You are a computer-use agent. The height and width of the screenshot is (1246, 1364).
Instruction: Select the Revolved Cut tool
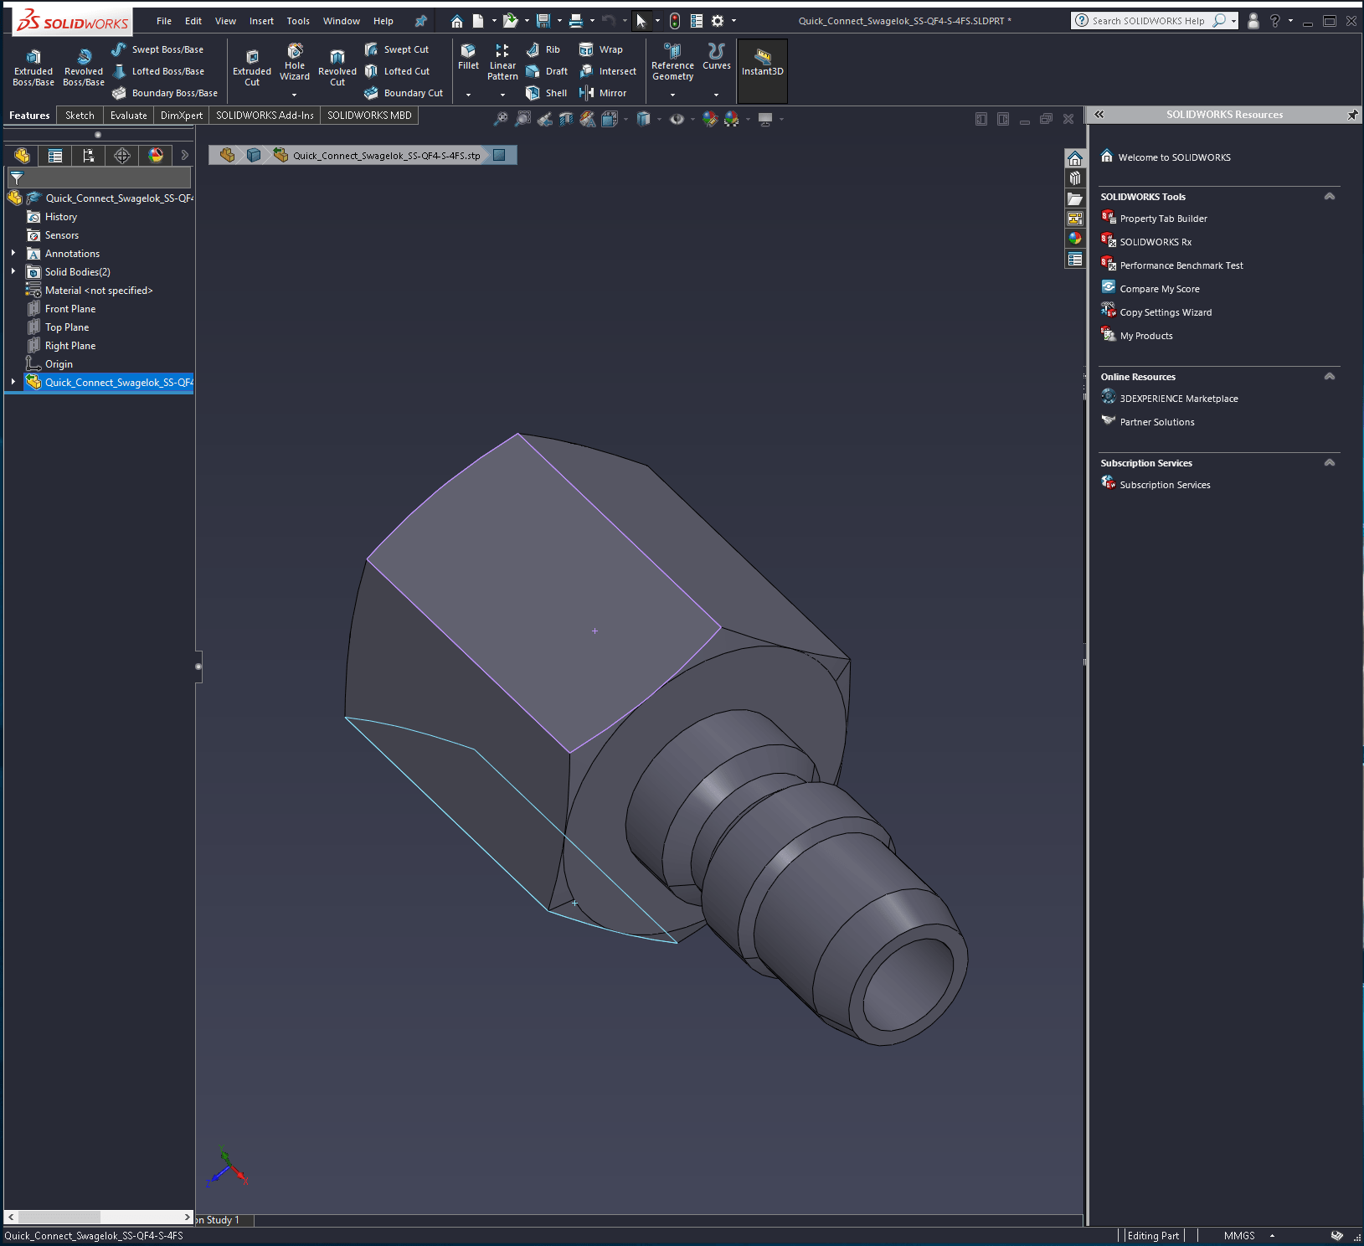tap(337, 67)
